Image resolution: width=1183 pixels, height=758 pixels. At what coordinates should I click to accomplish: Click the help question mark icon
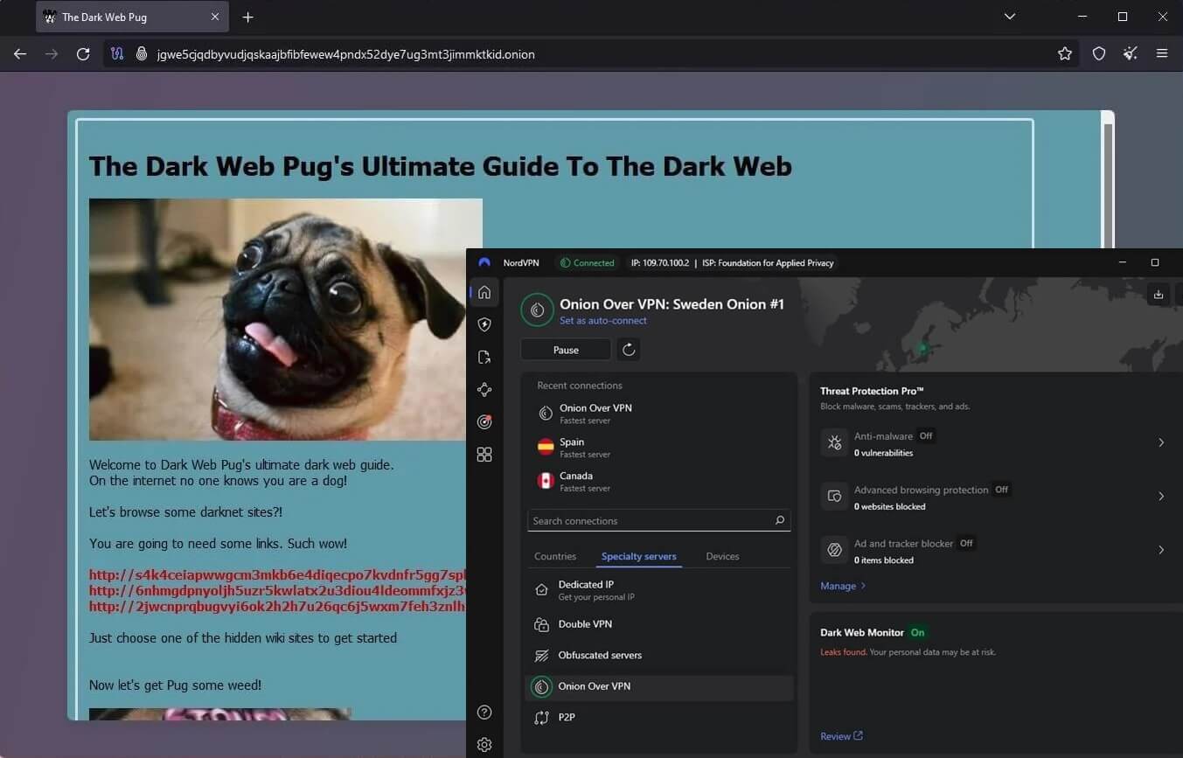484,712
